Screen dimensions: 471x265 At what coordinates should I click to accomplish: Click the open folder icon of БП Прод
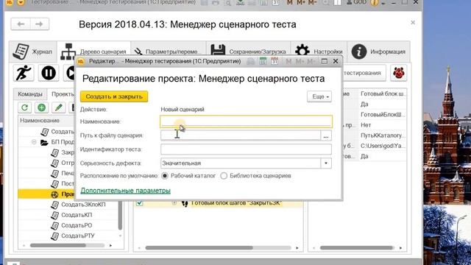click(44, 142)
